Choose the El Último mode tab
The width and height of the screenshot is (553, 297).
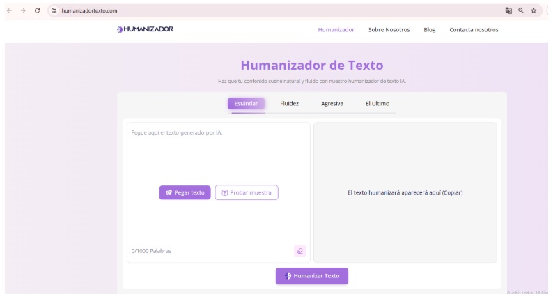click(377, 104)
